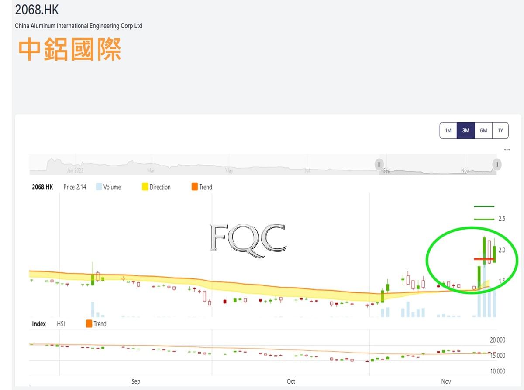Viewport: 524px width, 390px height.
Task: Toggle the HSI index Trend legend
Action: click(x=96, y=324)
